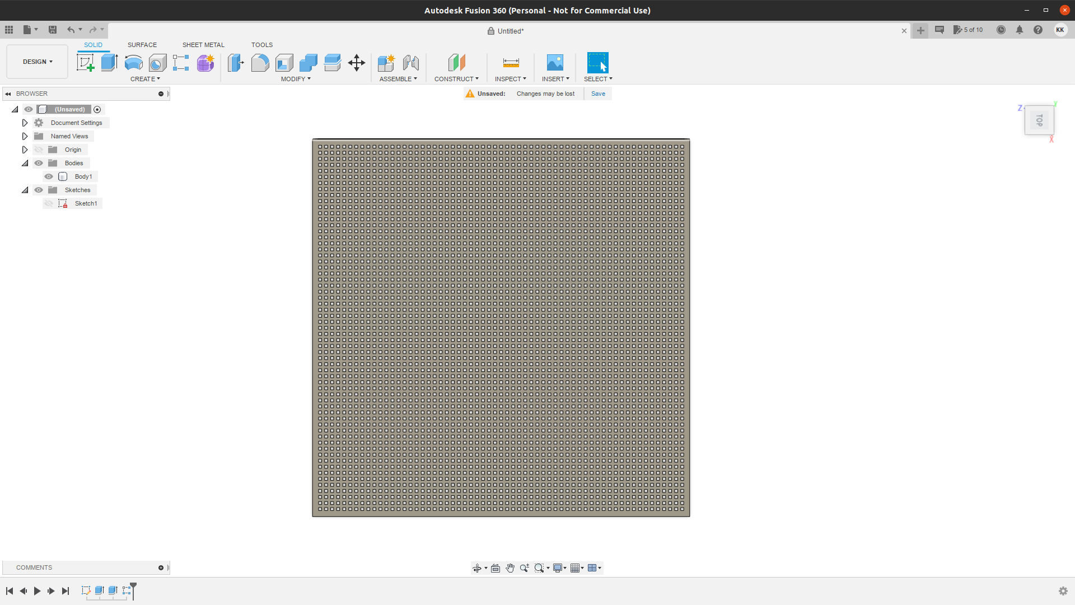Click the Combine tool icon

308,63
